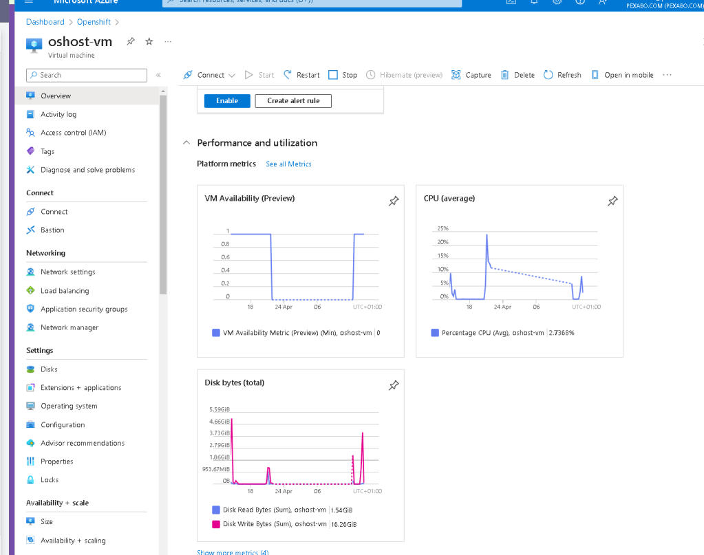Viewport: 704px width, 555px height.
Task: Collapse the sidebar menu with chevrons
Action: [158, 76]
